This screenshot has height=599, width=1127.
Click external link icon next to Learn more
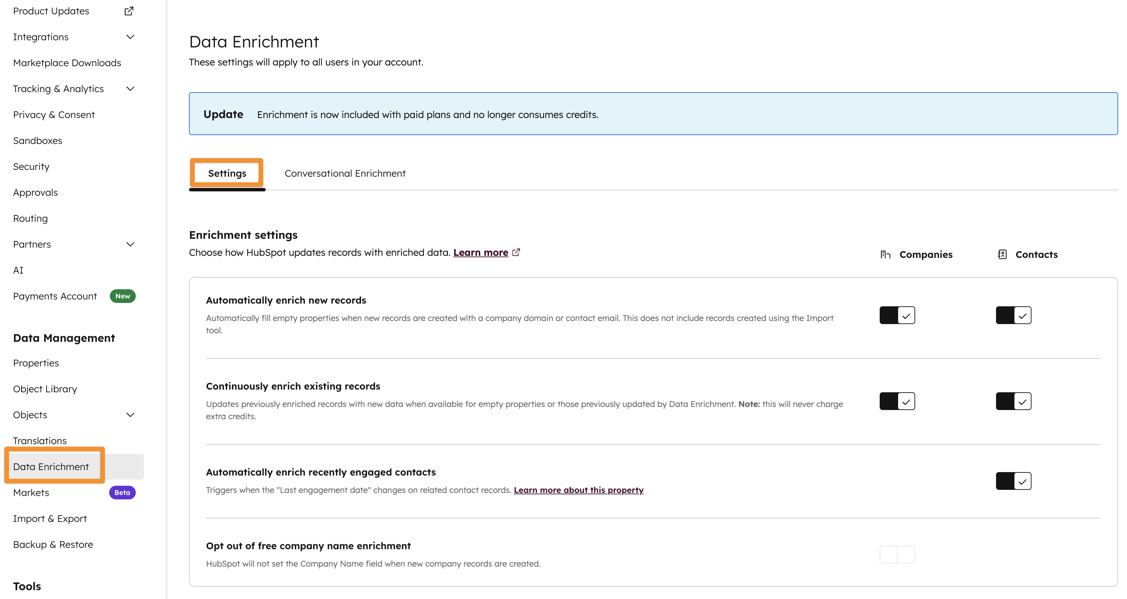pos(516,252)
